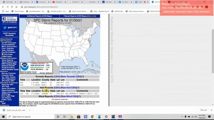Click the SPC storm reports US map
The width and height of the screenshot is (214, 120).
click(x=60, y=46)
